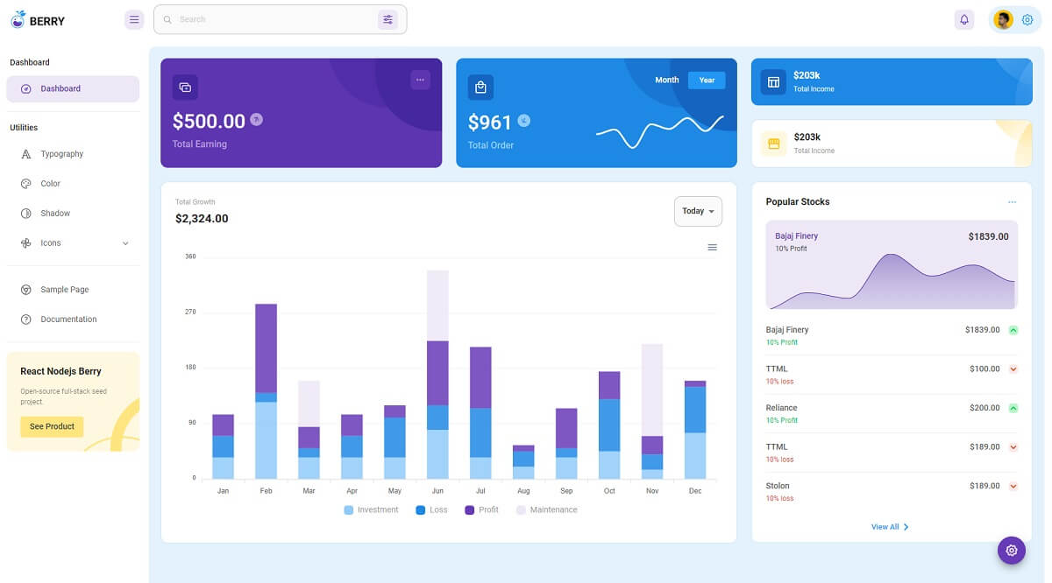The height and width of the screenshot is (583, 1052).
Task: Open the notifications bell
Action: [964, 19]
